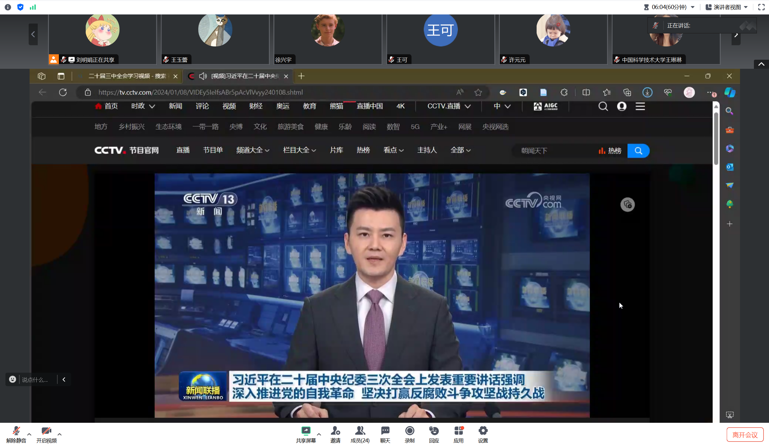Add page to favorites star icon
Image resolution: width=769 pixels, height=446 pixels.
click(478, 92)
